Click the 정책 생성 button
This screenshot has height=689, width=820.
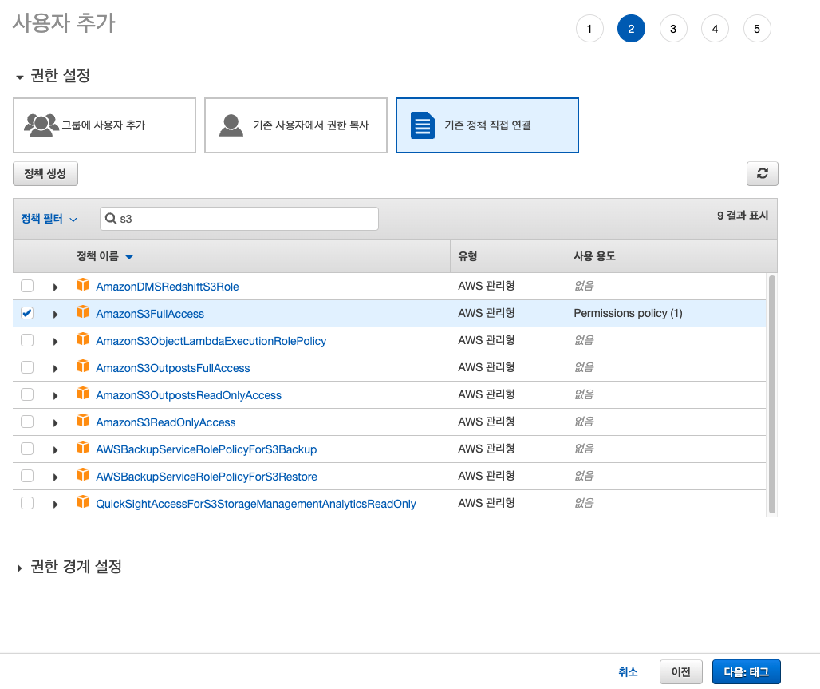click(45, 174)
